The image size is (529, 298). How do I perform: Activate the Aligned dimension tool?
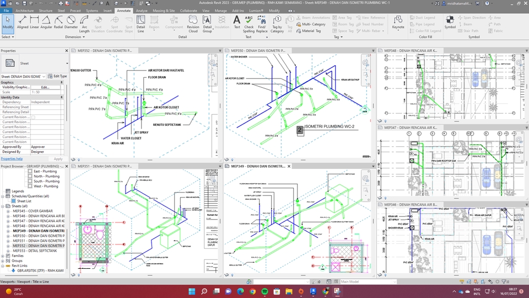coord(23,23)
